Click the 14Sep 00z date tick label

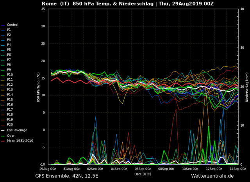pos(238,169)
